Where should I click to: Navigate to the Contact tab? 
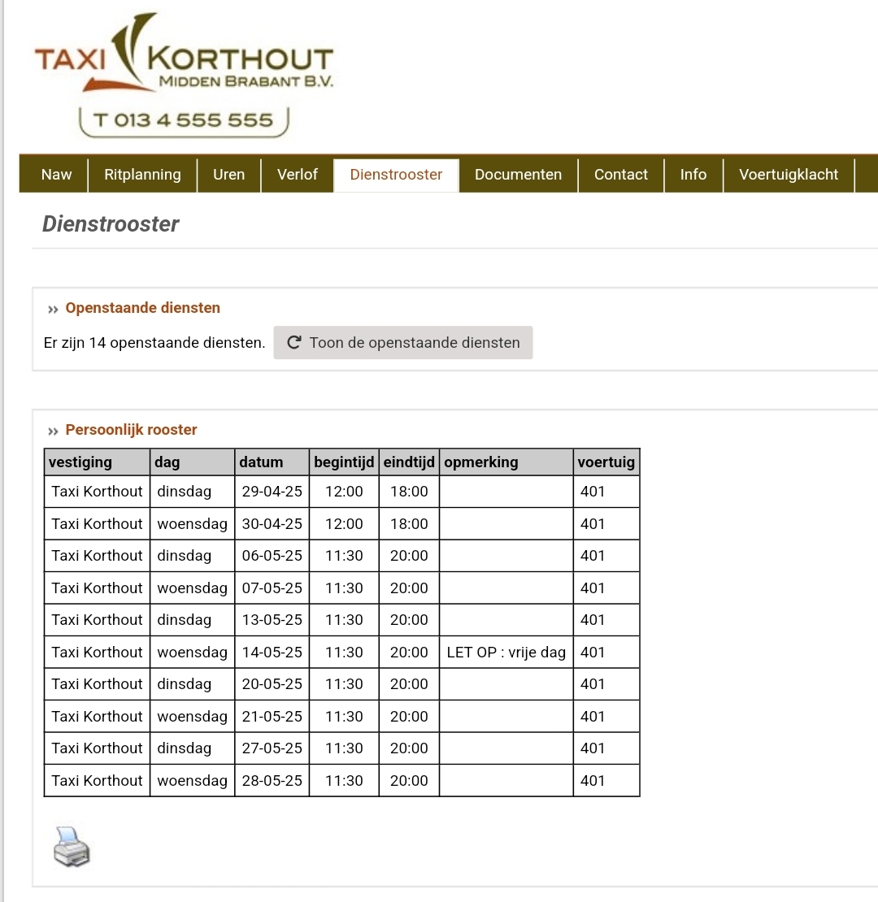pyautogui.click(x=620, y=175)
